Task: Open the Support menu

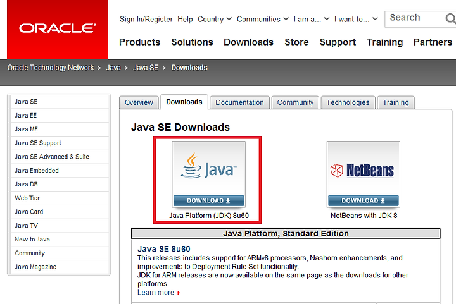Action: (x=338, y=42)
